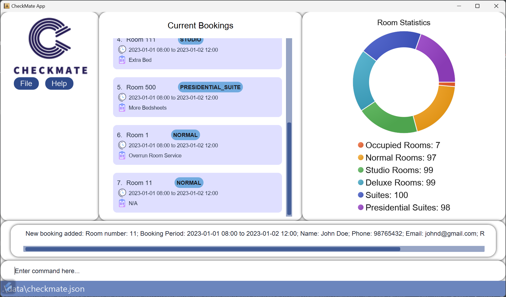Click the teal Deluxe Rooms legend dot

[x=361, y=182]
